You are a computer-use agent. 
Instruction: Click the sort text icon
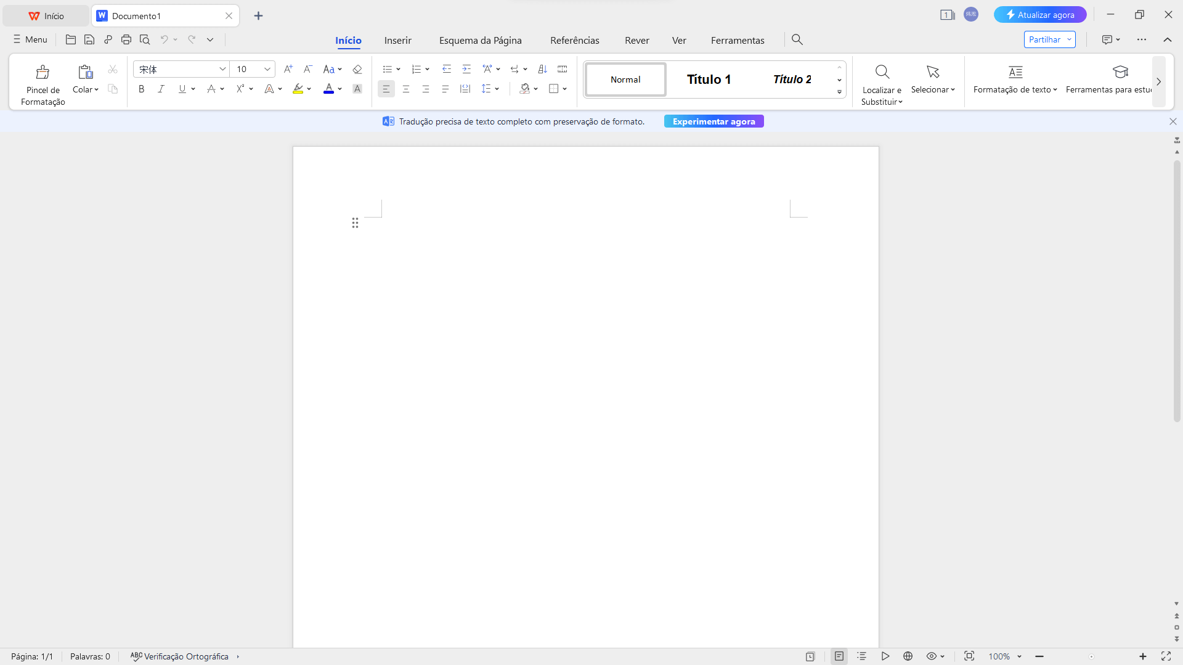(x=542, y=69)
